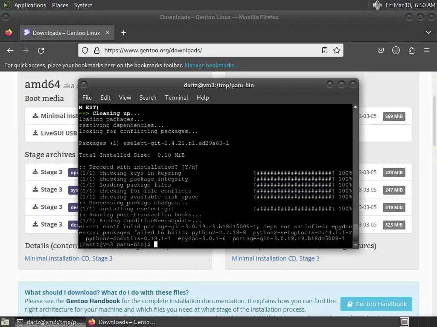This screenshot has width=437, height=327.
Task: Open the terminal Help menu
Action: coord(203,98)
